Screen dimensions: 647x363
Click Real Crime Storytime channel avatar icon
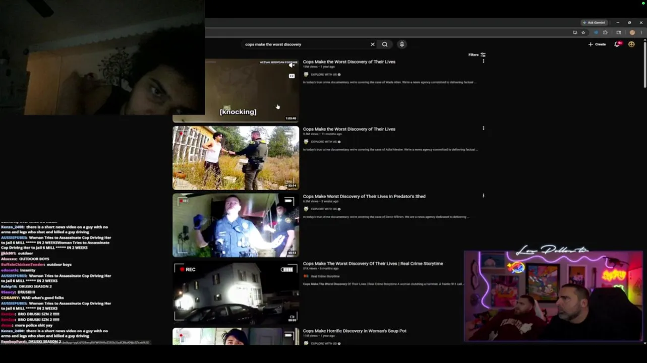pyautogui.click(x=306, y=276)
